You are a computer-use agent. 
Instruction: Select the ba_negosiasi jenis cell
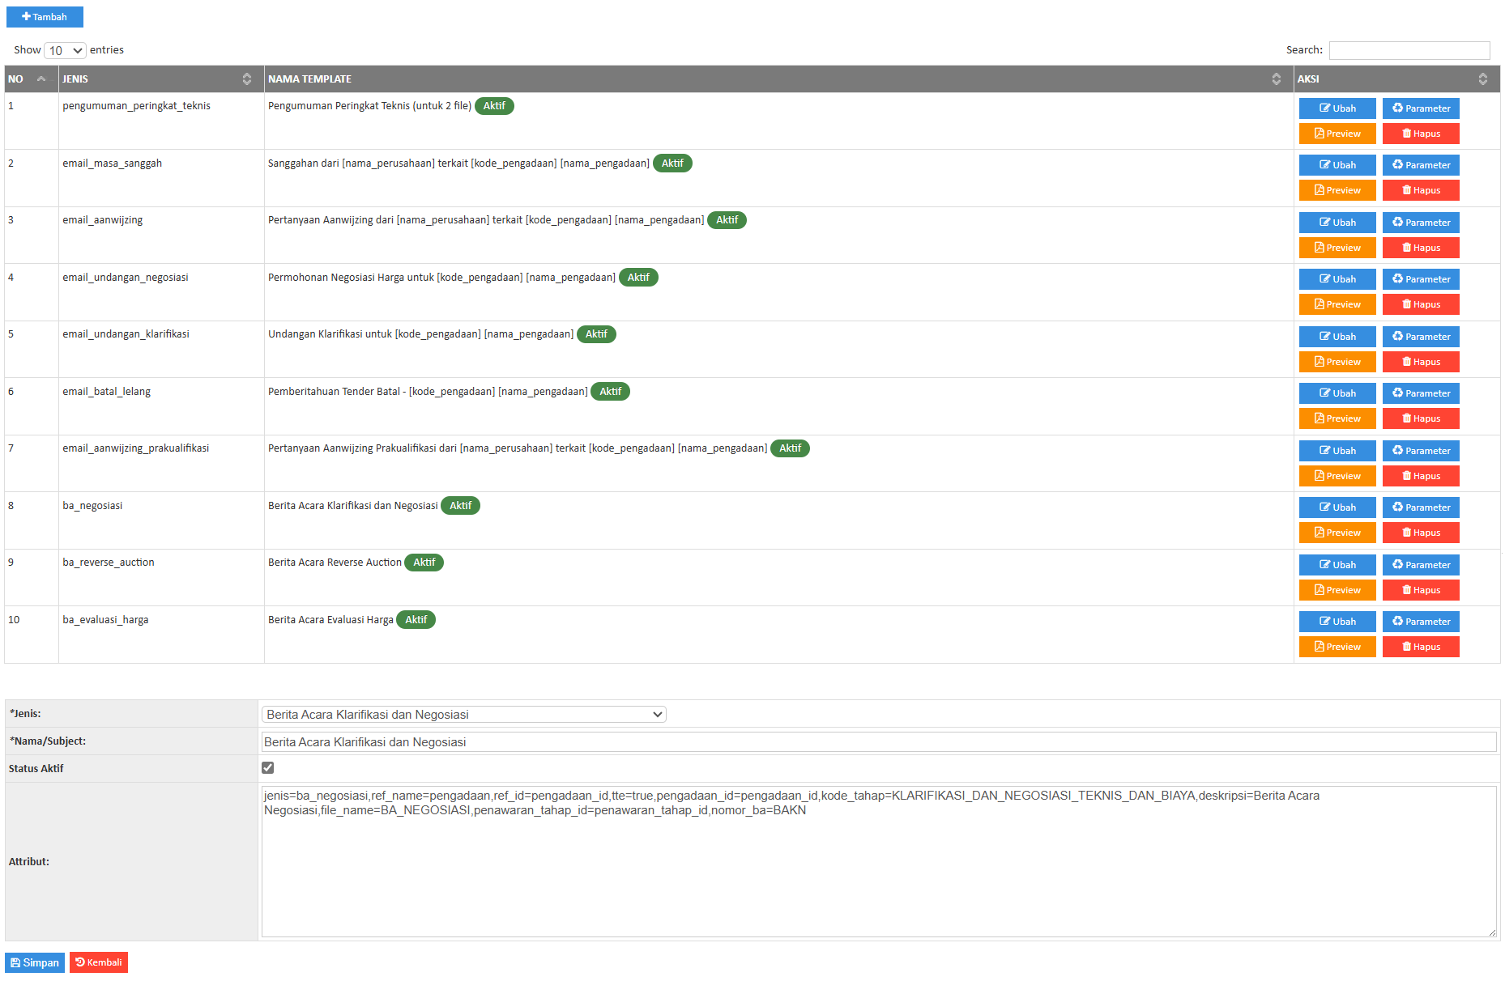click(161, 520)
